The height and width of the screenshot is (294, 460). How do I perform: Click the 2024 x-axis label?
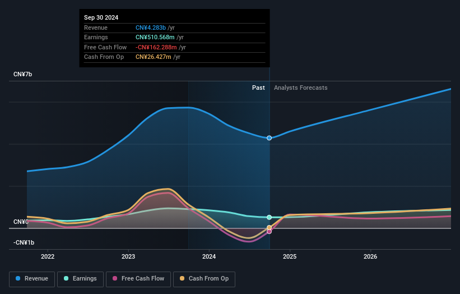point(209,257)
